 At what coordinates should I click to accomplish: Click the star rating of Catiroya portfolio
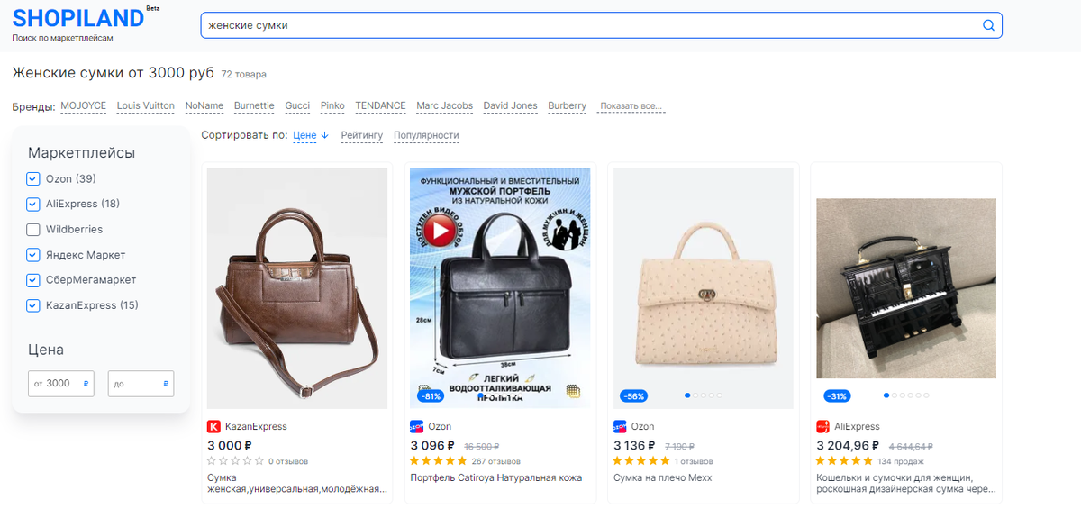pos(439,461)
